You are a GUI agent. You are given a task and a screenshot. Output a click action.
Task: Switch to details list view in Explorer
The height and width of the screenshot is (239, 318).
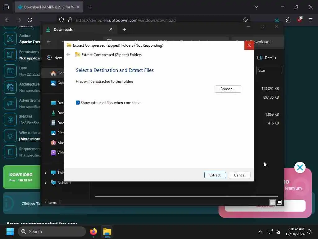pyautogui.click(x=272, y=202)
